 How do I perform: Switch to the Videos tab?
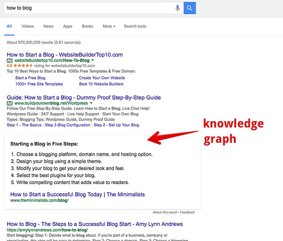[27, 27]
